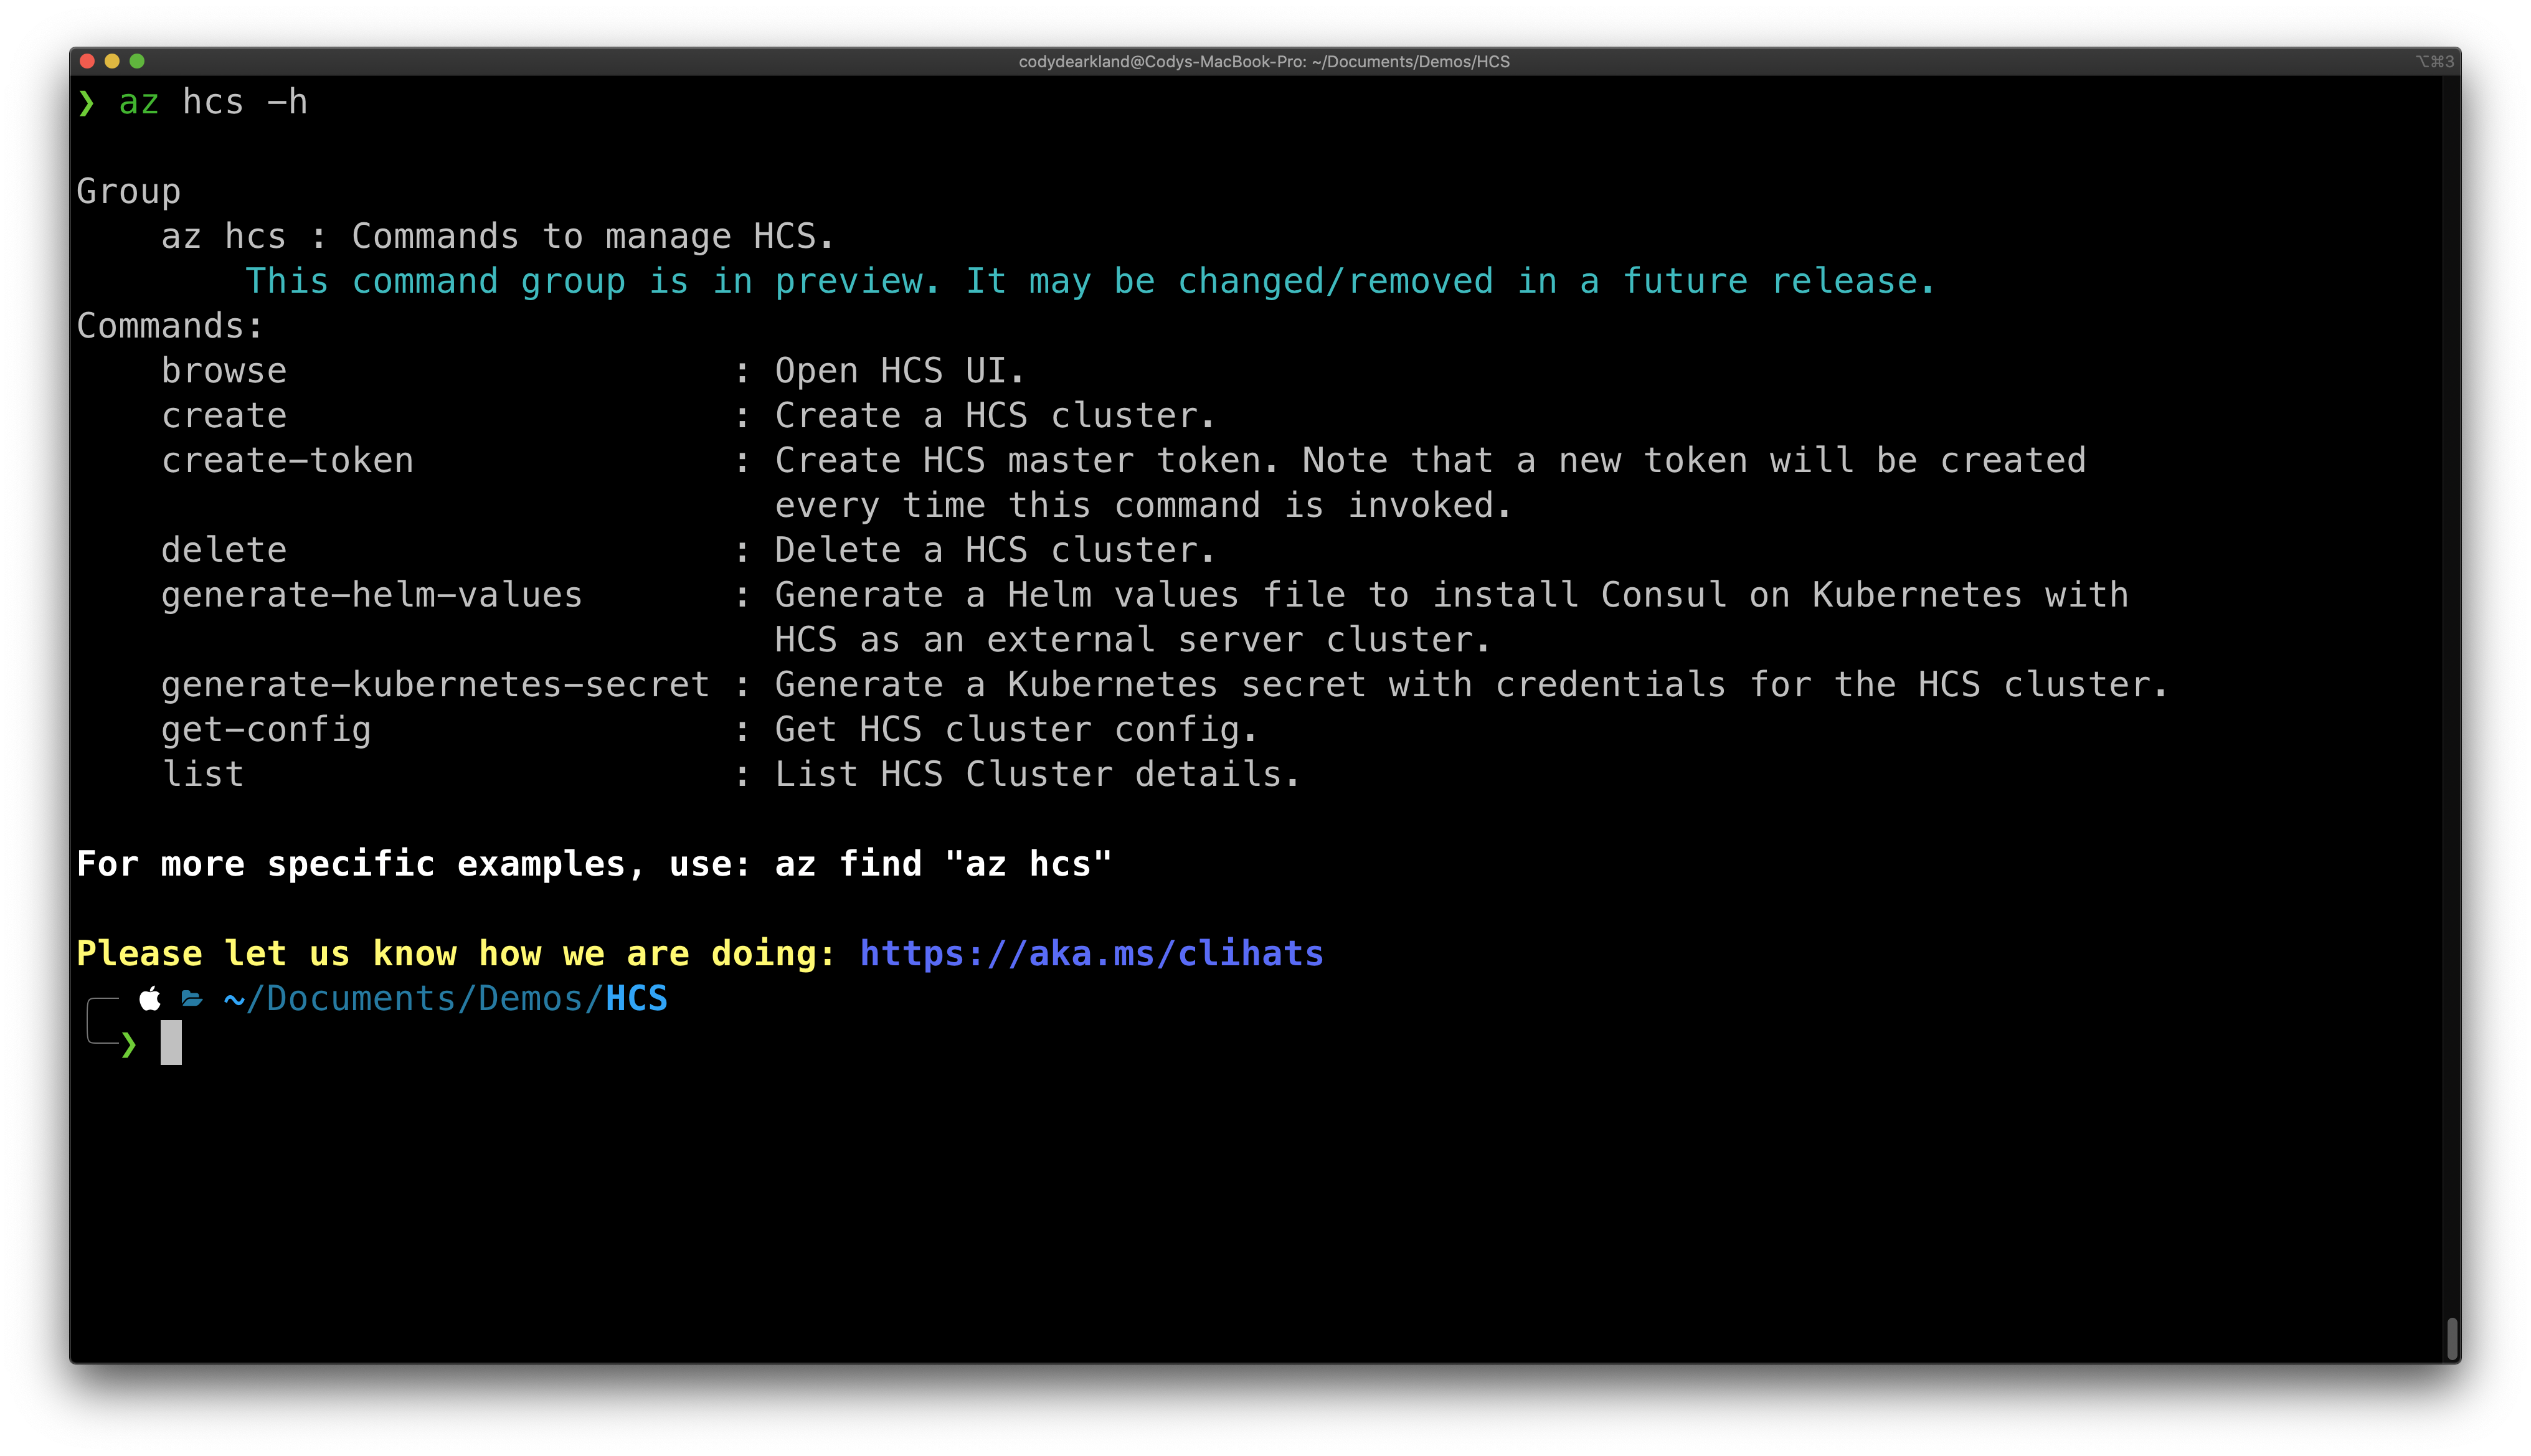The image size is (2531, 1456).
Task: Click the green prompt arrow beside the cursor
Action: pyautogui.click(x=128, y=1045)
